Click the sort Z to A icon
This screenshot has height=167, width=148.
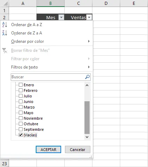(x=5, y=33)
